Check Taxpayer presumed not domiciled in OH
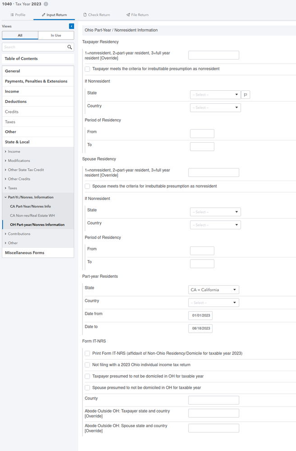This screenshot has height=451, width=296. tap(88, 377)
